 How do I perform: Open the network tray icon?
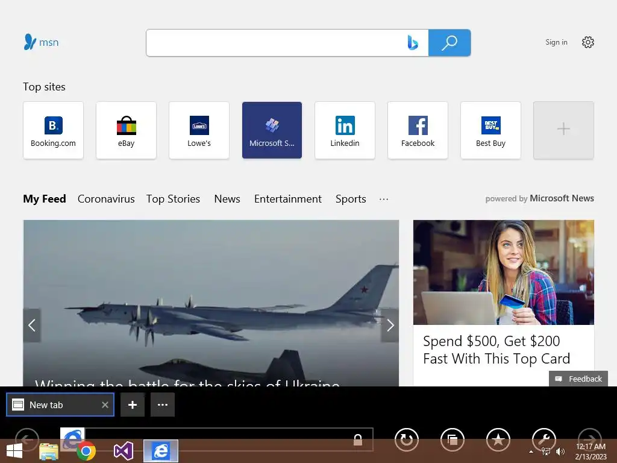tap(546, 452)
